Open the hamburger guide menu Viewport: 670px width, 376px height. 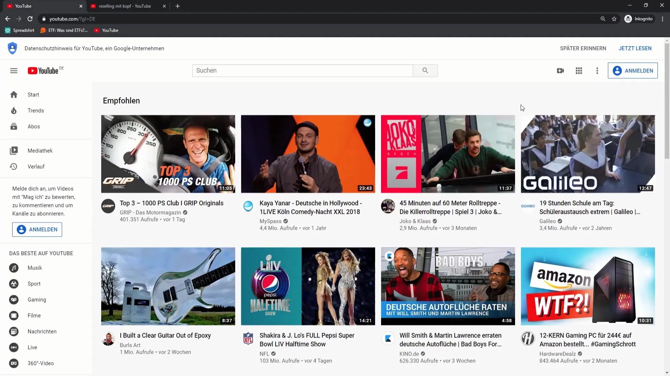14,71
